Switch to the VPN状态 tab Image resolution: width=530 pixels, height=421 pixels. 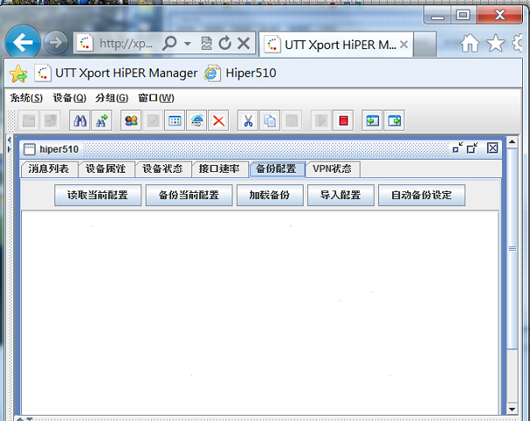point(333,168)
